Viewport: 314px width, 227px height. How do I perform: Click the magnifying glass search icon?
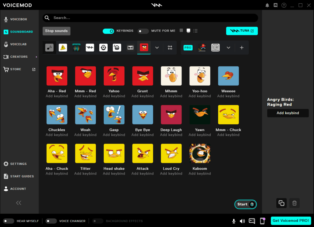click(x=47, y=18)
